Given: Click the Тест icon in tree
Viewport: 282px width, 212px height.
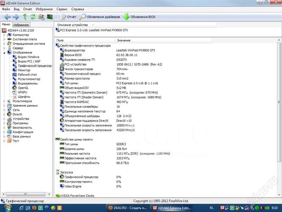Looking at the screenshot, I should point(10,141).
